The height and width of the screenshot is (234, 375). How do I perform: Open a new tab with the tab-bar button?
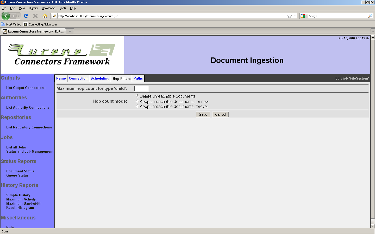(70, 31)
